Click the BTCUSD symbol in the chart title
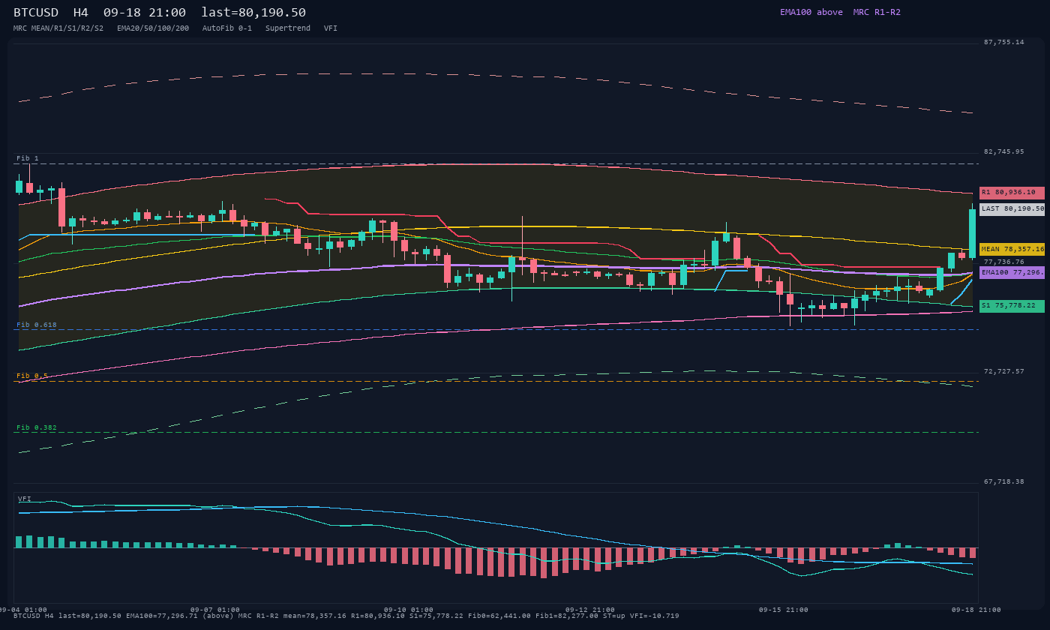Viewport: 1050px width, 630px height. point(36,13)
